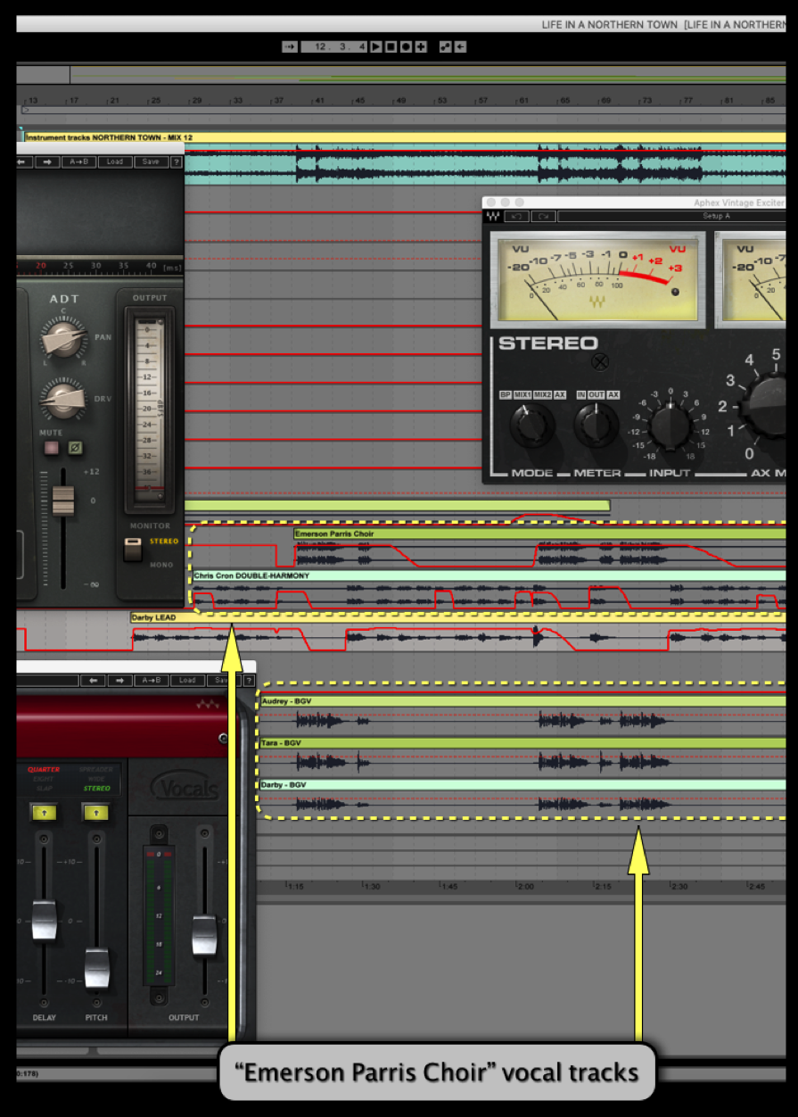Click the 1:30 mark on the time ruler
This screenshot has width=798, height=1117.
pos(371,887)
